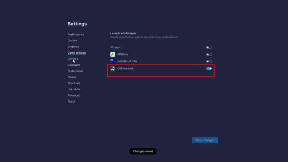Click the COD Warzone app name
288x162 pixels.
point(125,68)
